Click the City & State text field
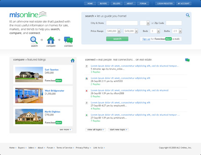 point(122,23)
